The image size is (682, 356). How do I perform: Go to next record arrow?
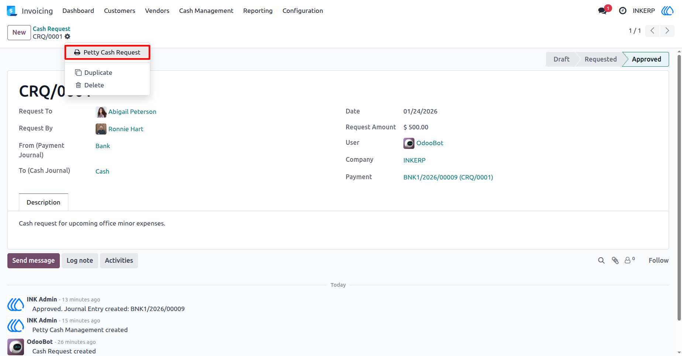[x=667, y=31]
